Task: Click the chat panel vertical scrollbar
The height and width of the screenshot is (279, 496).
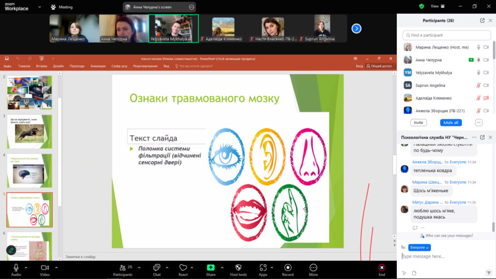Action: [493, 227]
